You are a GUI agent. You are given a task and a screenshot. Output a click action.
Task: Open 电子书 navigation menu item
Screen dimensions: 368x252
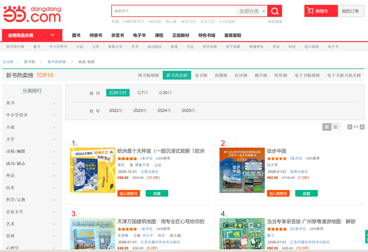click(139, 35)
